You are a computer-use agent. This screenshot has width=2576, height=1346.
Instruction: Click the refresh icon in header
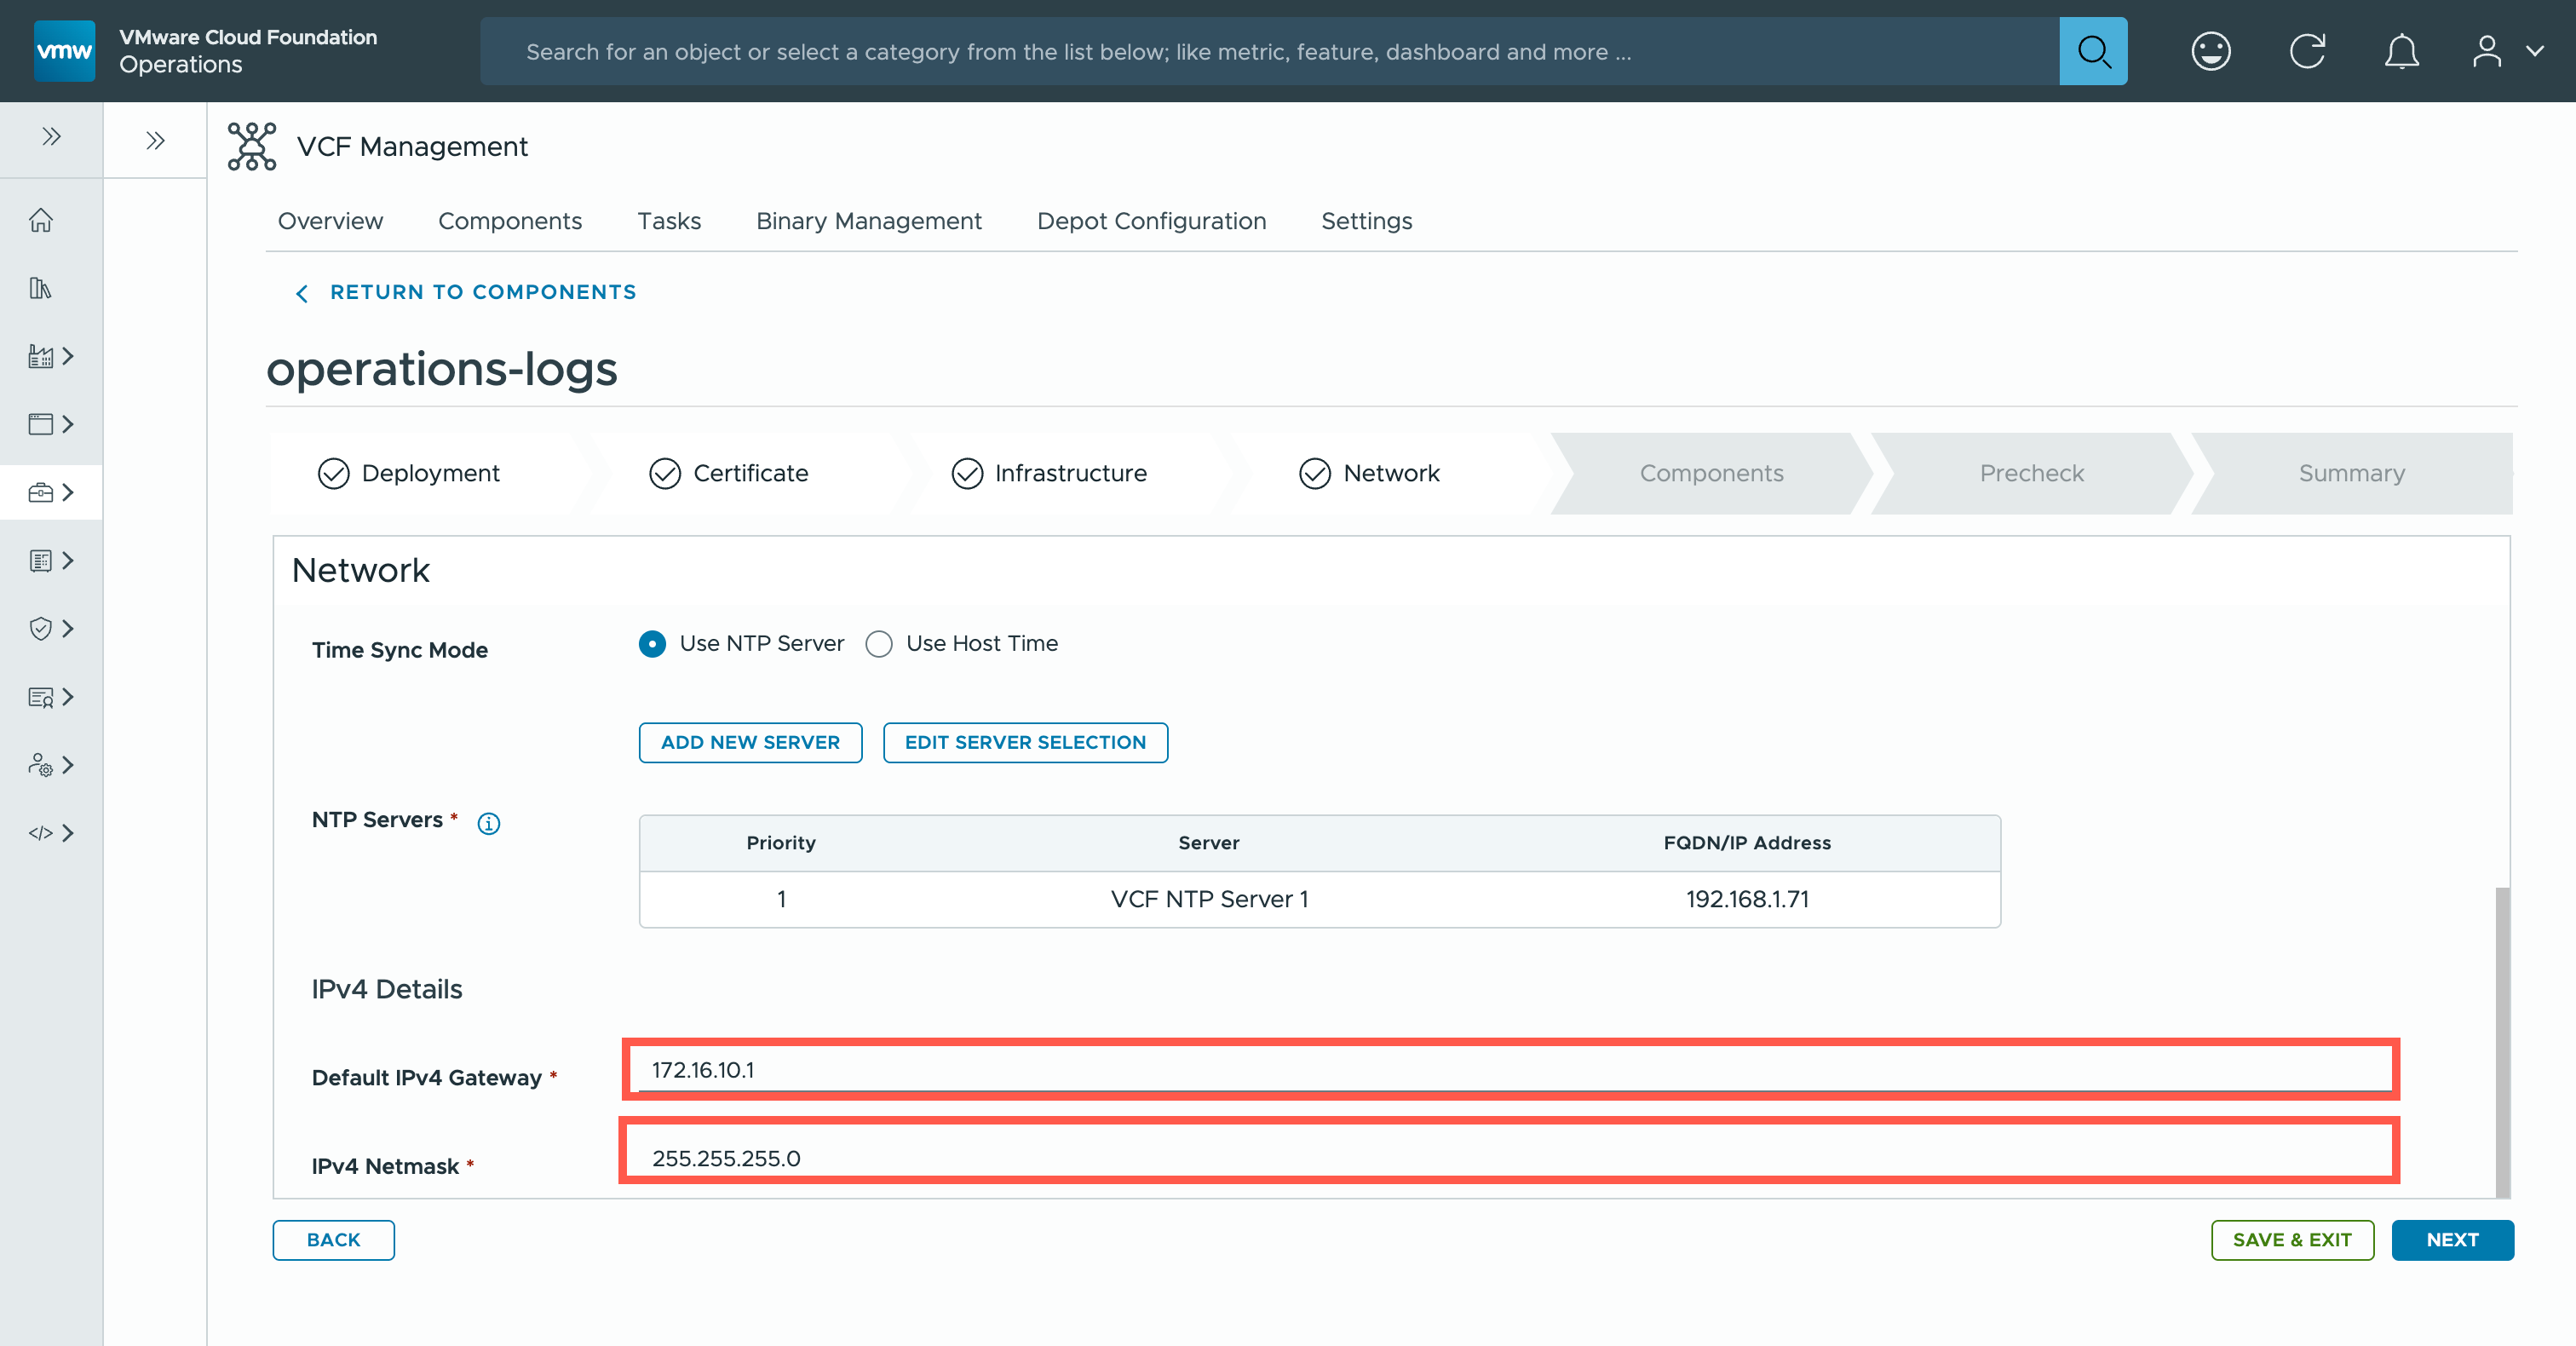2307,51
